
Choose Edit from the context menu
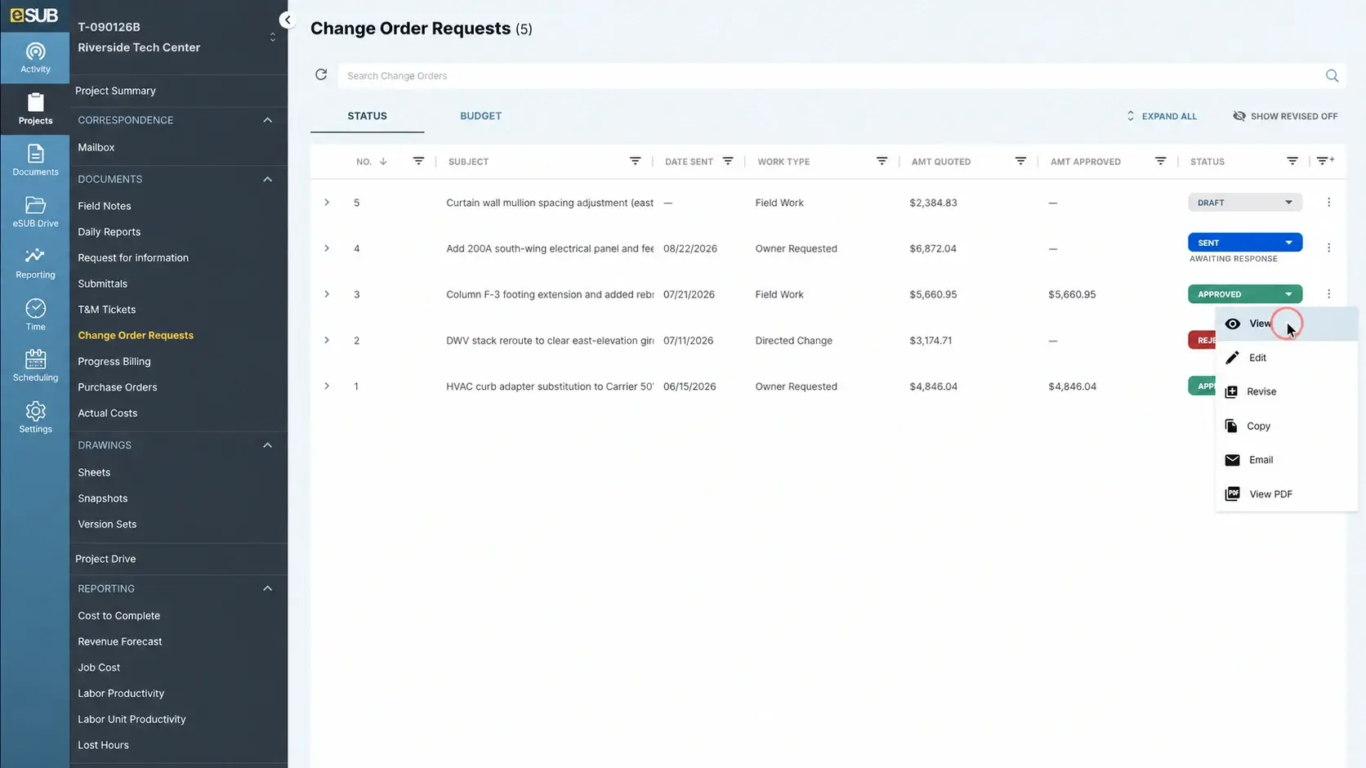click(x=1287, y=358)
